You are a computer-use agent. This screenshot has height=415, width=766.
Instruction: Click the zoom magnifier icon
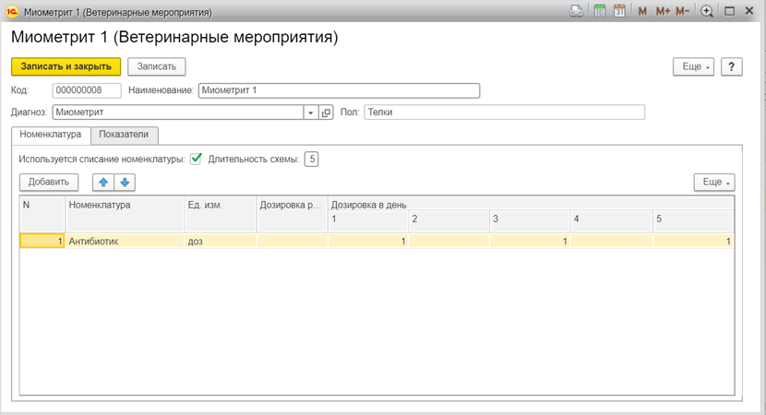pos(706,11)
